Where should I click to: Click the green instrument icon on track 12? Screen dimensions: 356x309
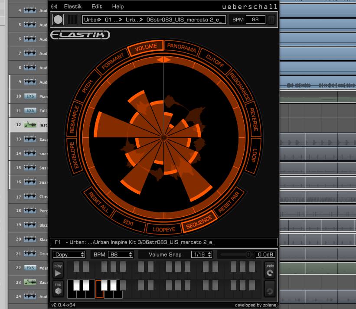[x=30, y=125]
